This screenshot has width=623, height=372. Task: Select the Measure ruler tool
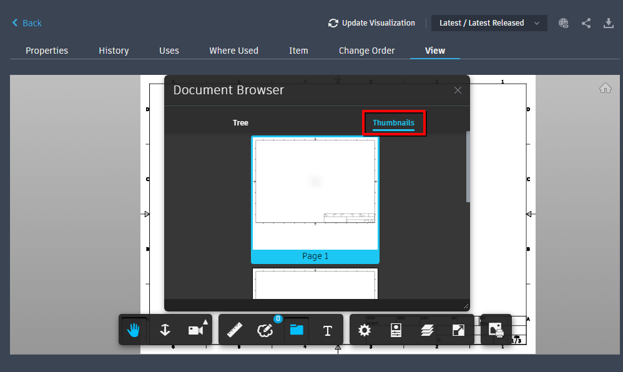tap(235, 330)
